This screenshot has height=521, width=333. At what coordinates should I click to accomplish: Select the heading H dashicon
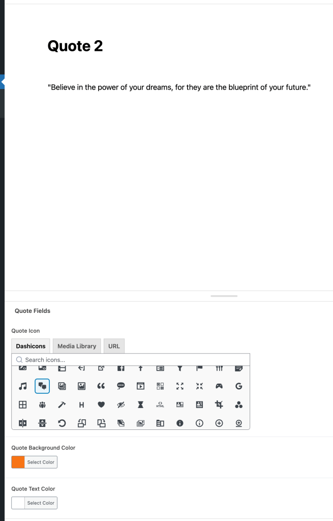coord(81,405)
